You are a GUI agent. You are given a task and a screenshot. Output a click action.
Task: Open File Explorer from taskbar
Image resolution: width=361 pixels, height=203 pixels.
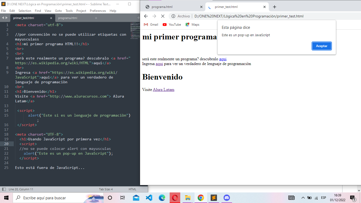pos(188,198)
